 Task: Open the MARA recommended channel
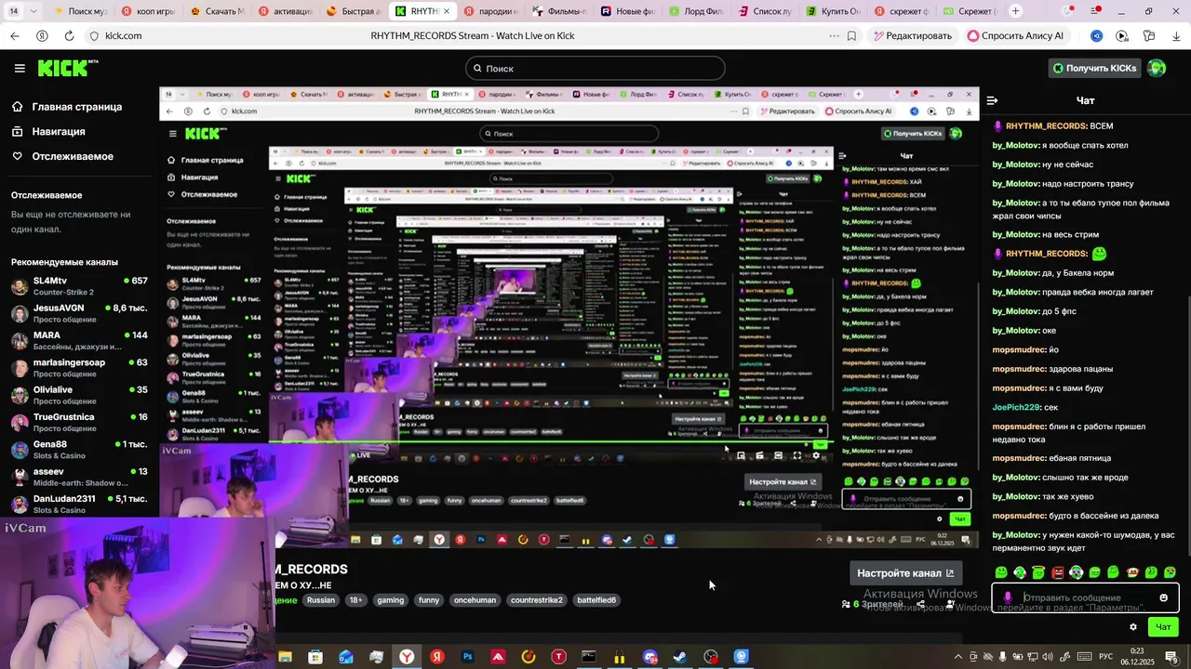pyautogui.click(x=79, y=340)
